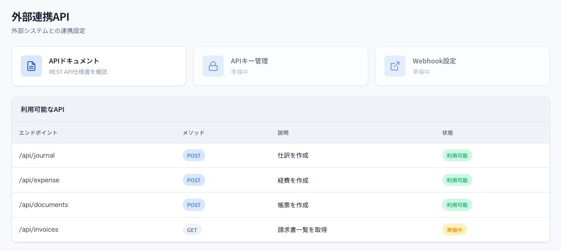Open the APIキー管理 card
The width and height of the screenshot is (561, 251).
point(281,66)
